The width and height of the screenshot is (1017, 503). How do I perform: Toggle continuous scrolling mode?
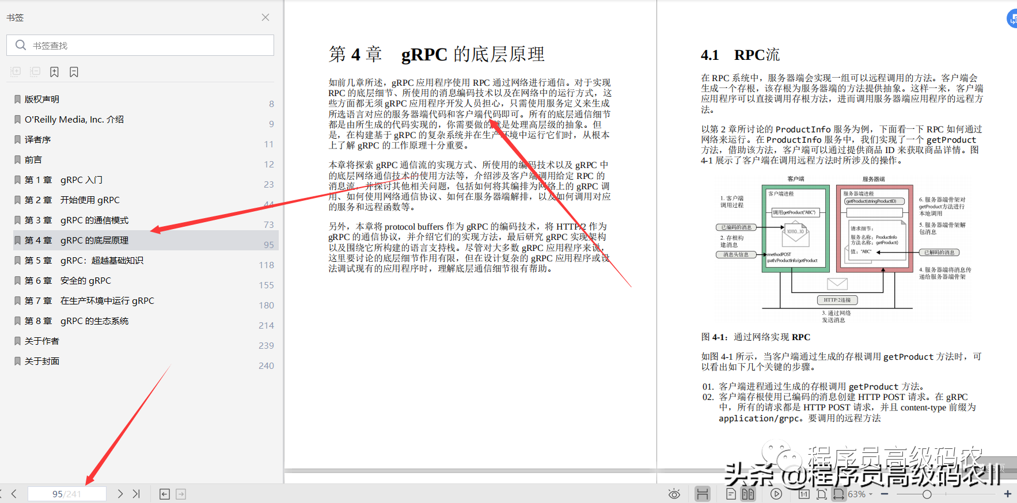pos(703,494)
